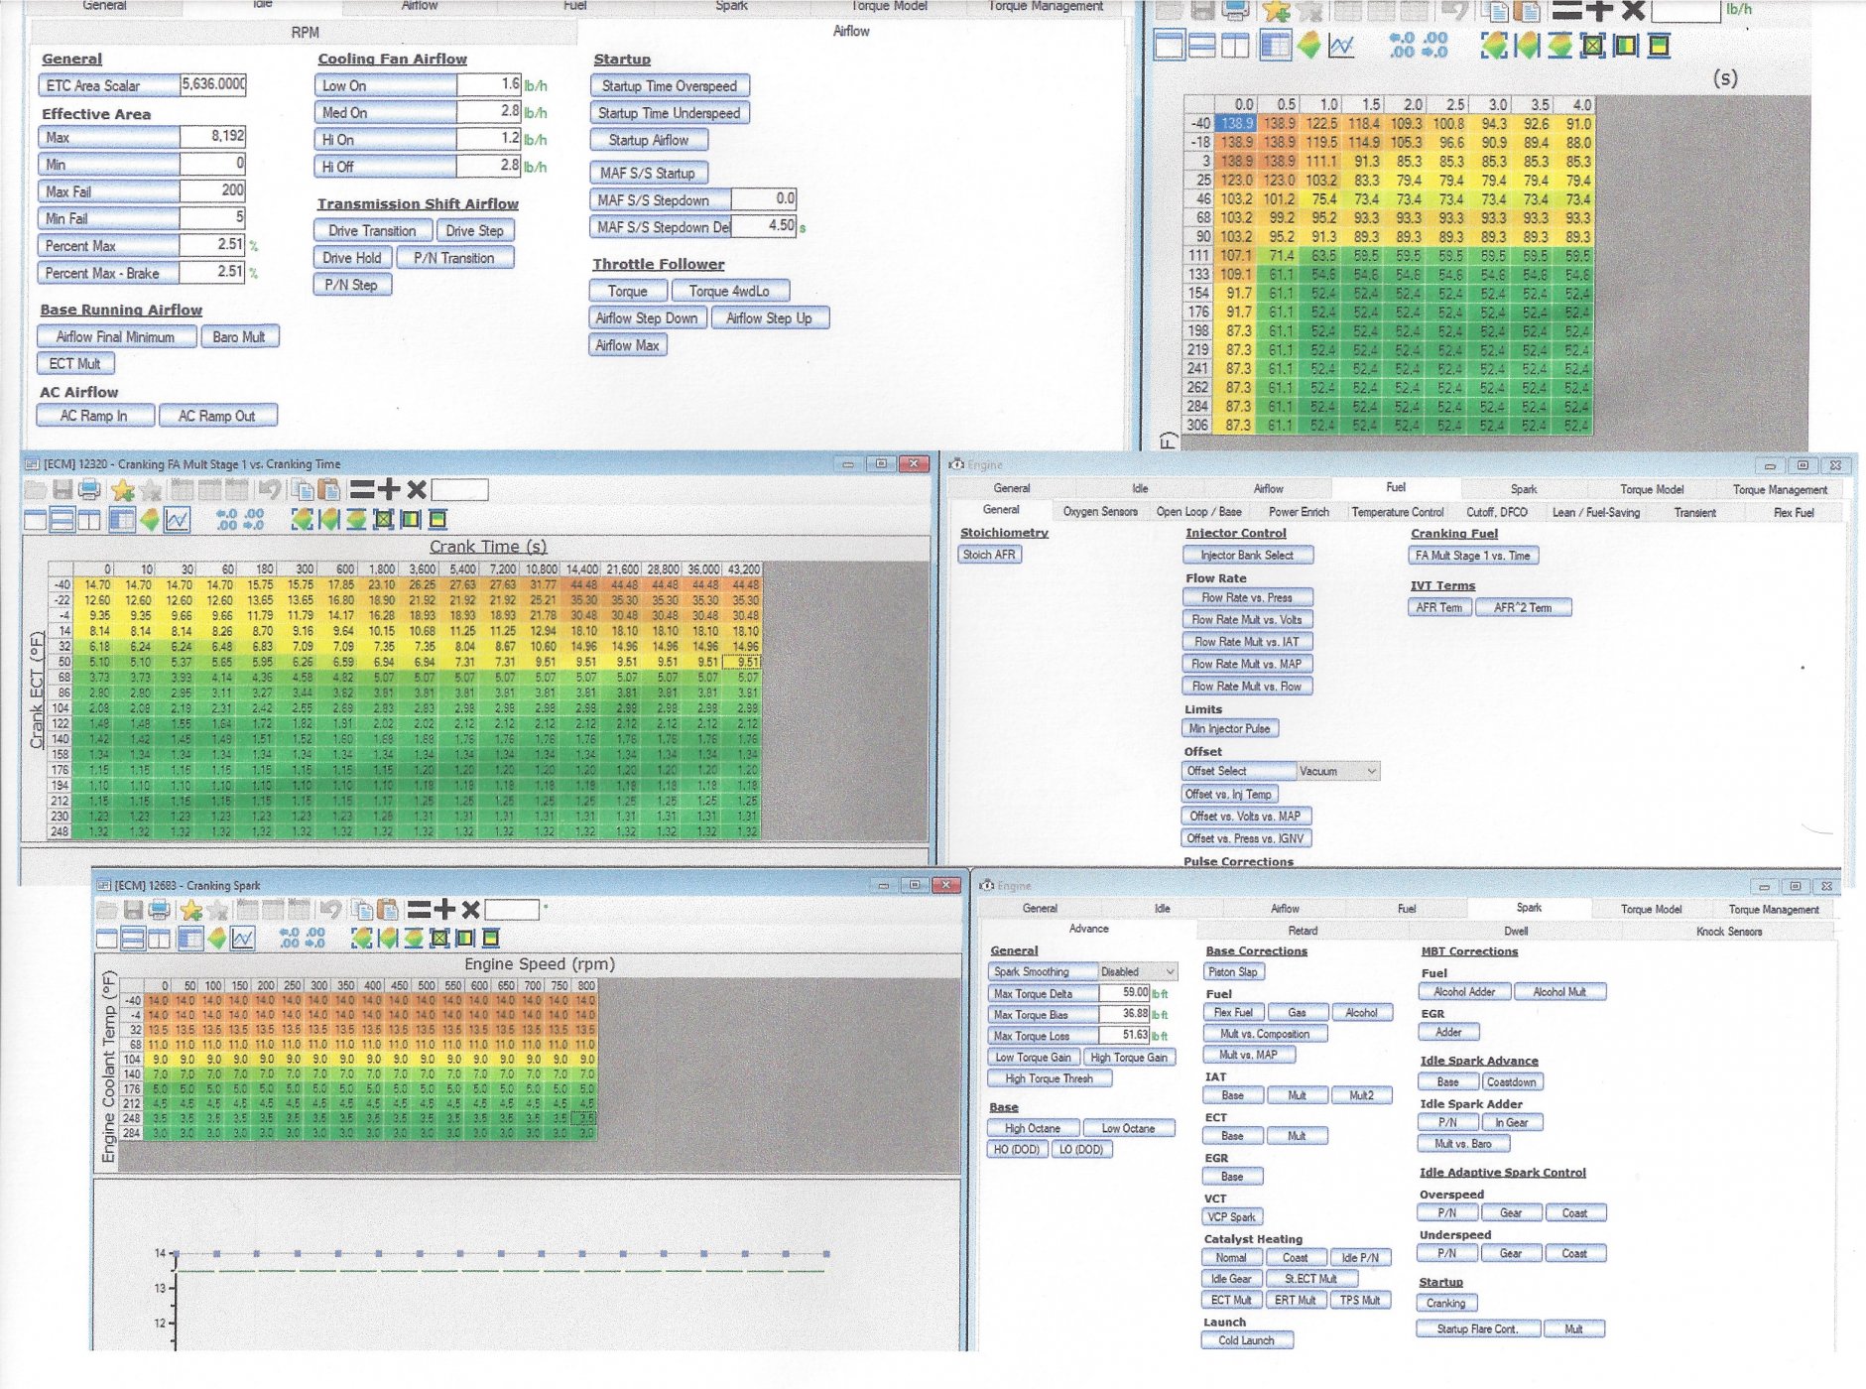Click the plus (add) icon in lb/h airflow table window

pyautogui.click(x=1599, y=11)
